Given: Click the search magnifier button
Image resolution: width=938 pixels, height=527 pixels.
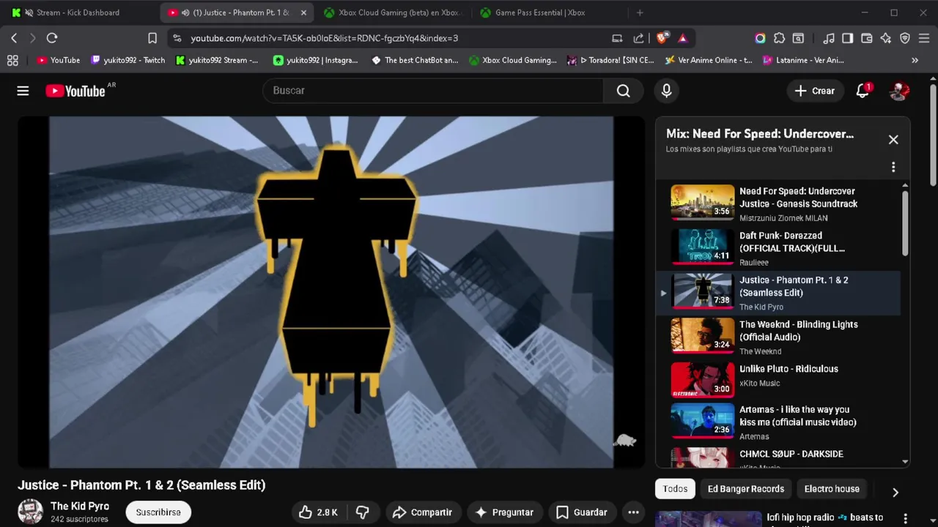Looking at the screenshot, I should tap(623, 91).
